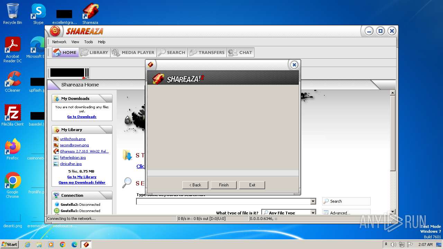
Task: Launch FileZilla Client from desktop
Action: (x=12, y=116)
